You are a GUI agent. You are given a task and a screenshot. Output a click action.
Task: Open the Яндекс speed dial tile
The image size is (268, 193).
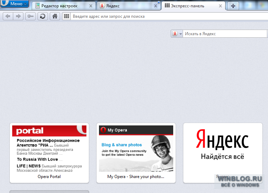[x=223, y=153]
